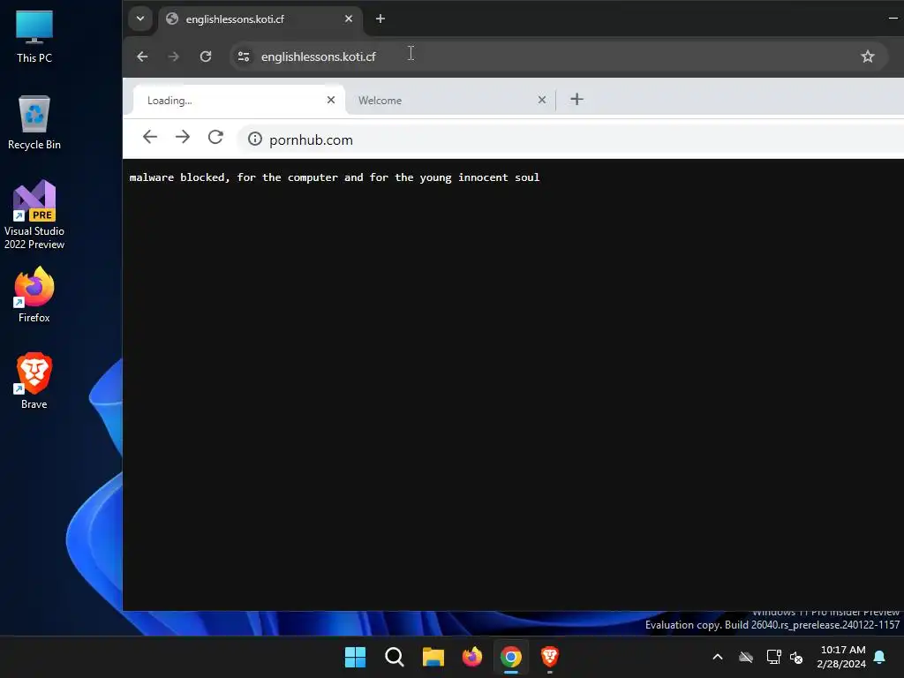
Task: Bookmark this page with the star
Action: (868, 56)
